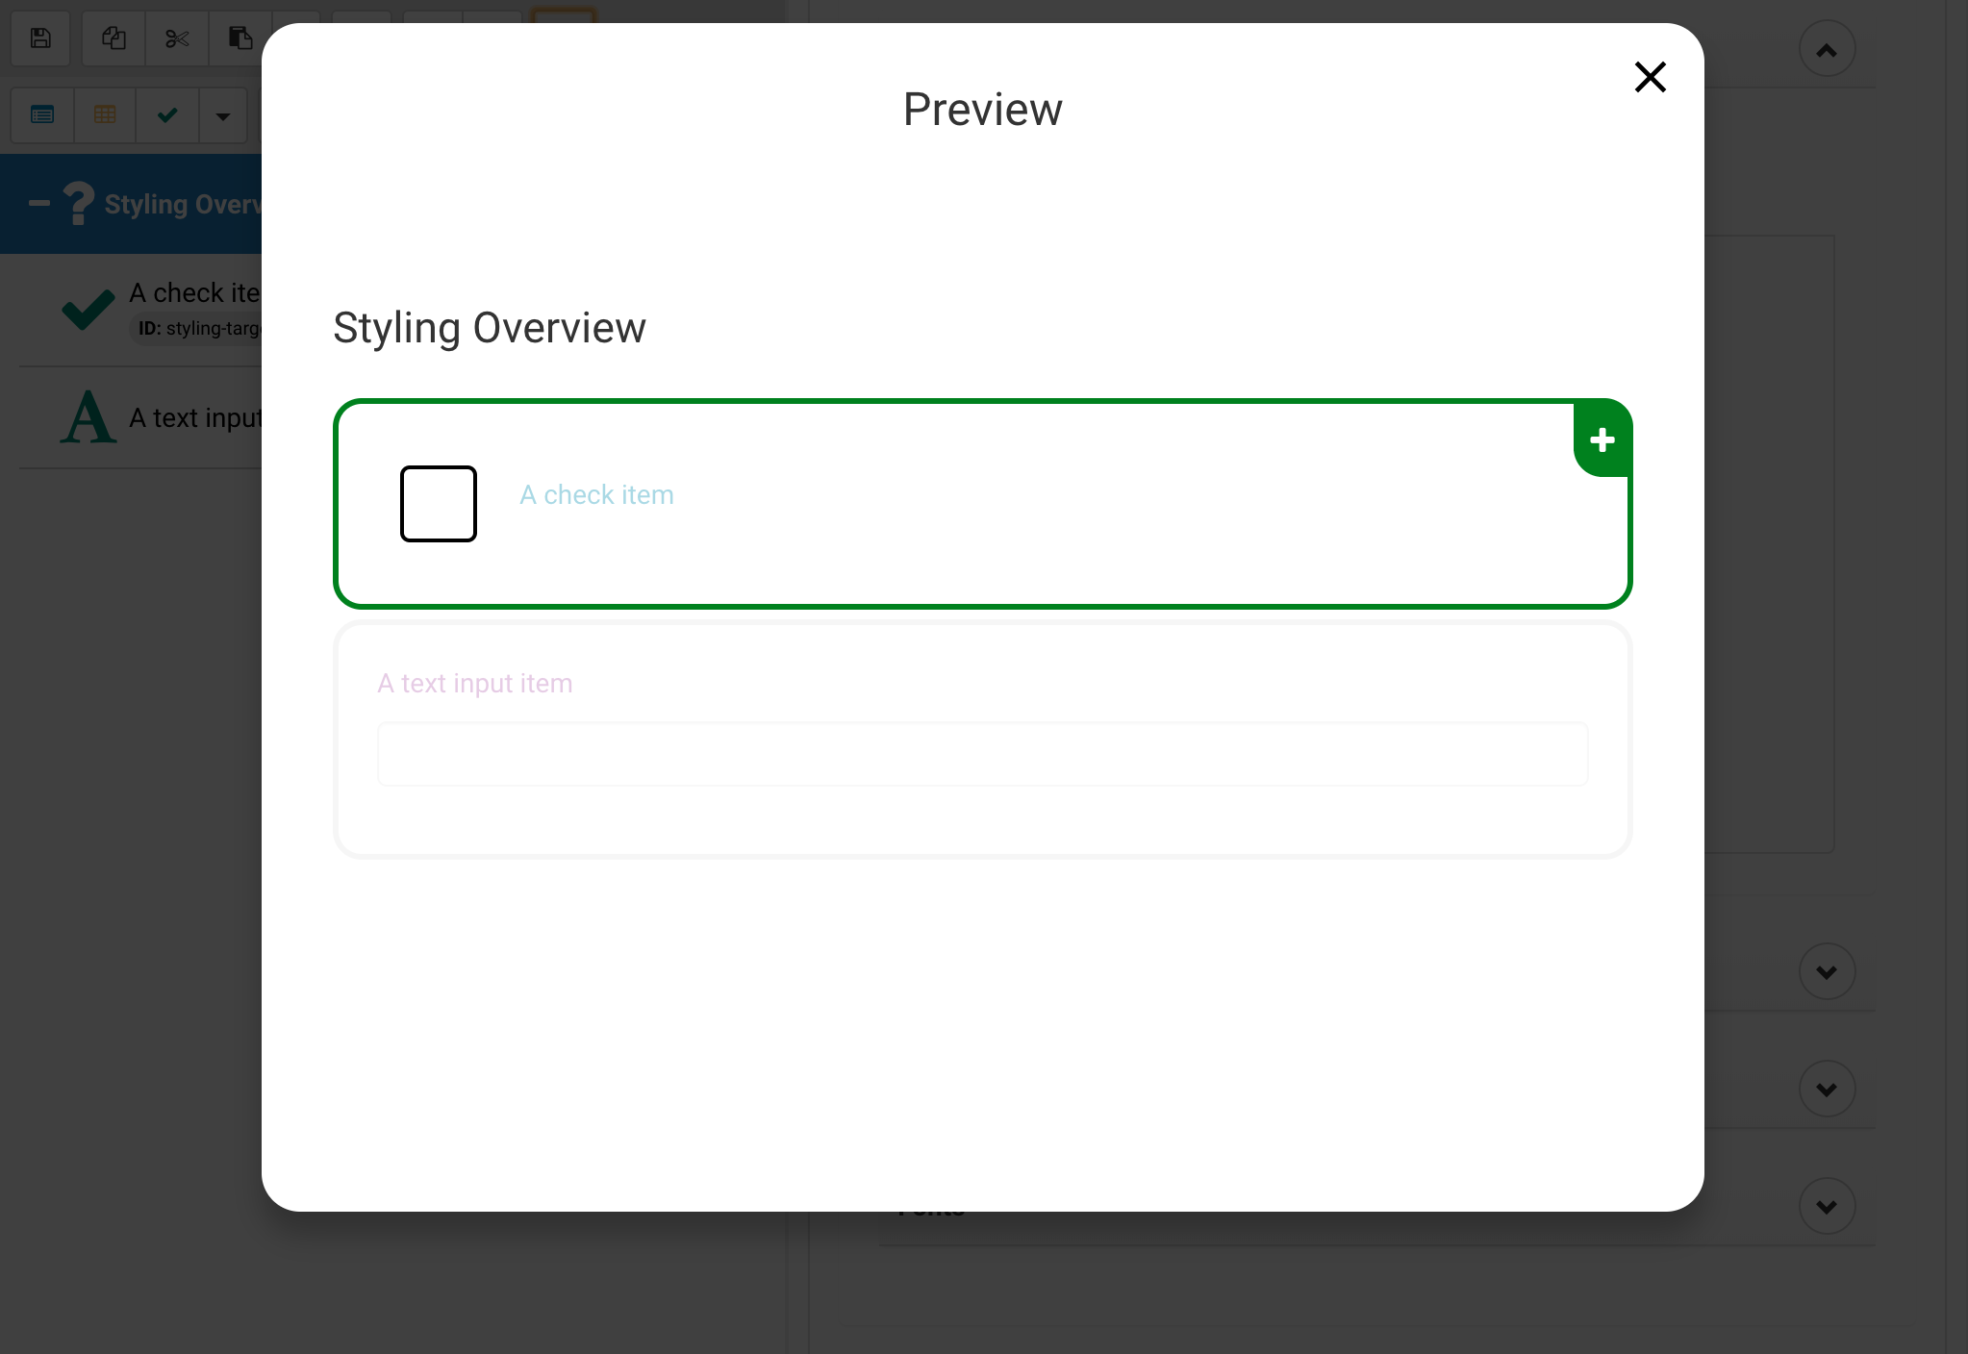Click the copy icon in toolbar
The image size is (1968, 1354).
[x=114, y=38]
